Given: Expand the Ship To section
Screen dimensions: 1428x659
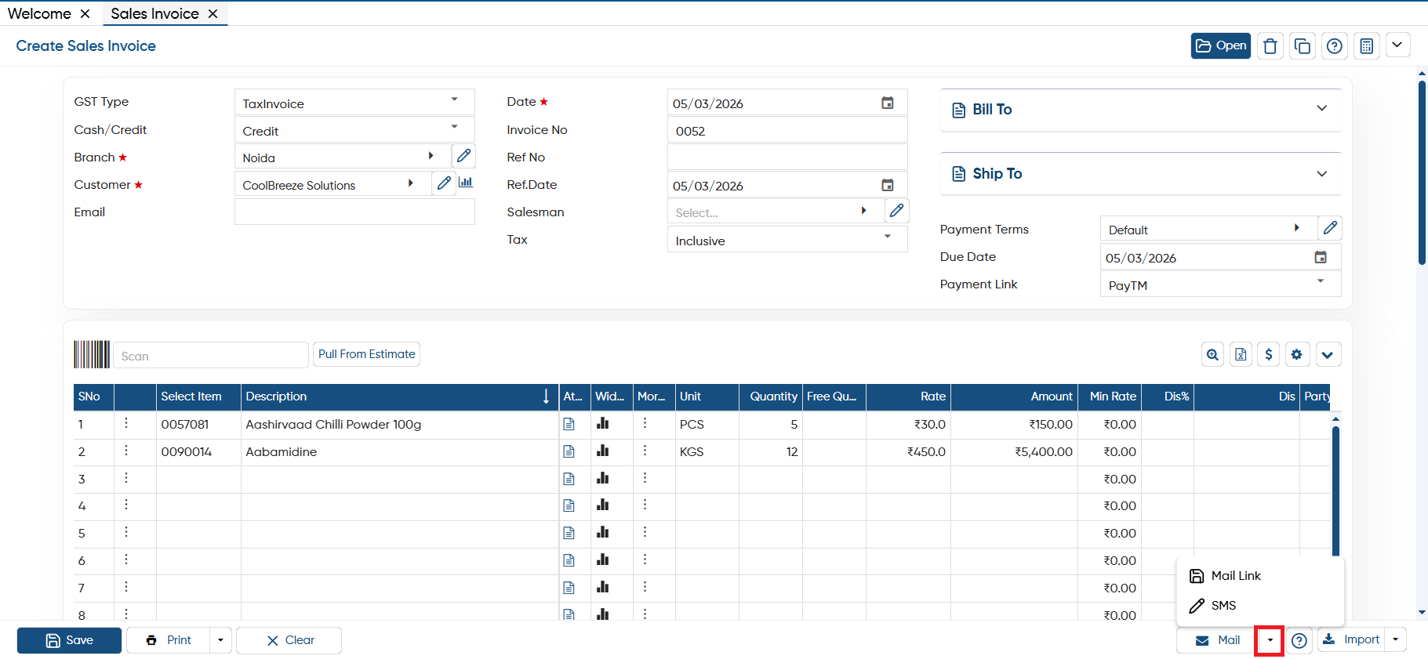Looking at the screenshot, I should [x=1140, y=174].
